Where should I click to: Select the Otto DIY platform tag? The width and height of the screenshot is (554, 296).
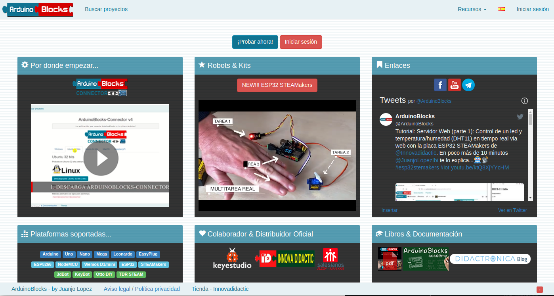pyautogui.click(x=104, y=274)
